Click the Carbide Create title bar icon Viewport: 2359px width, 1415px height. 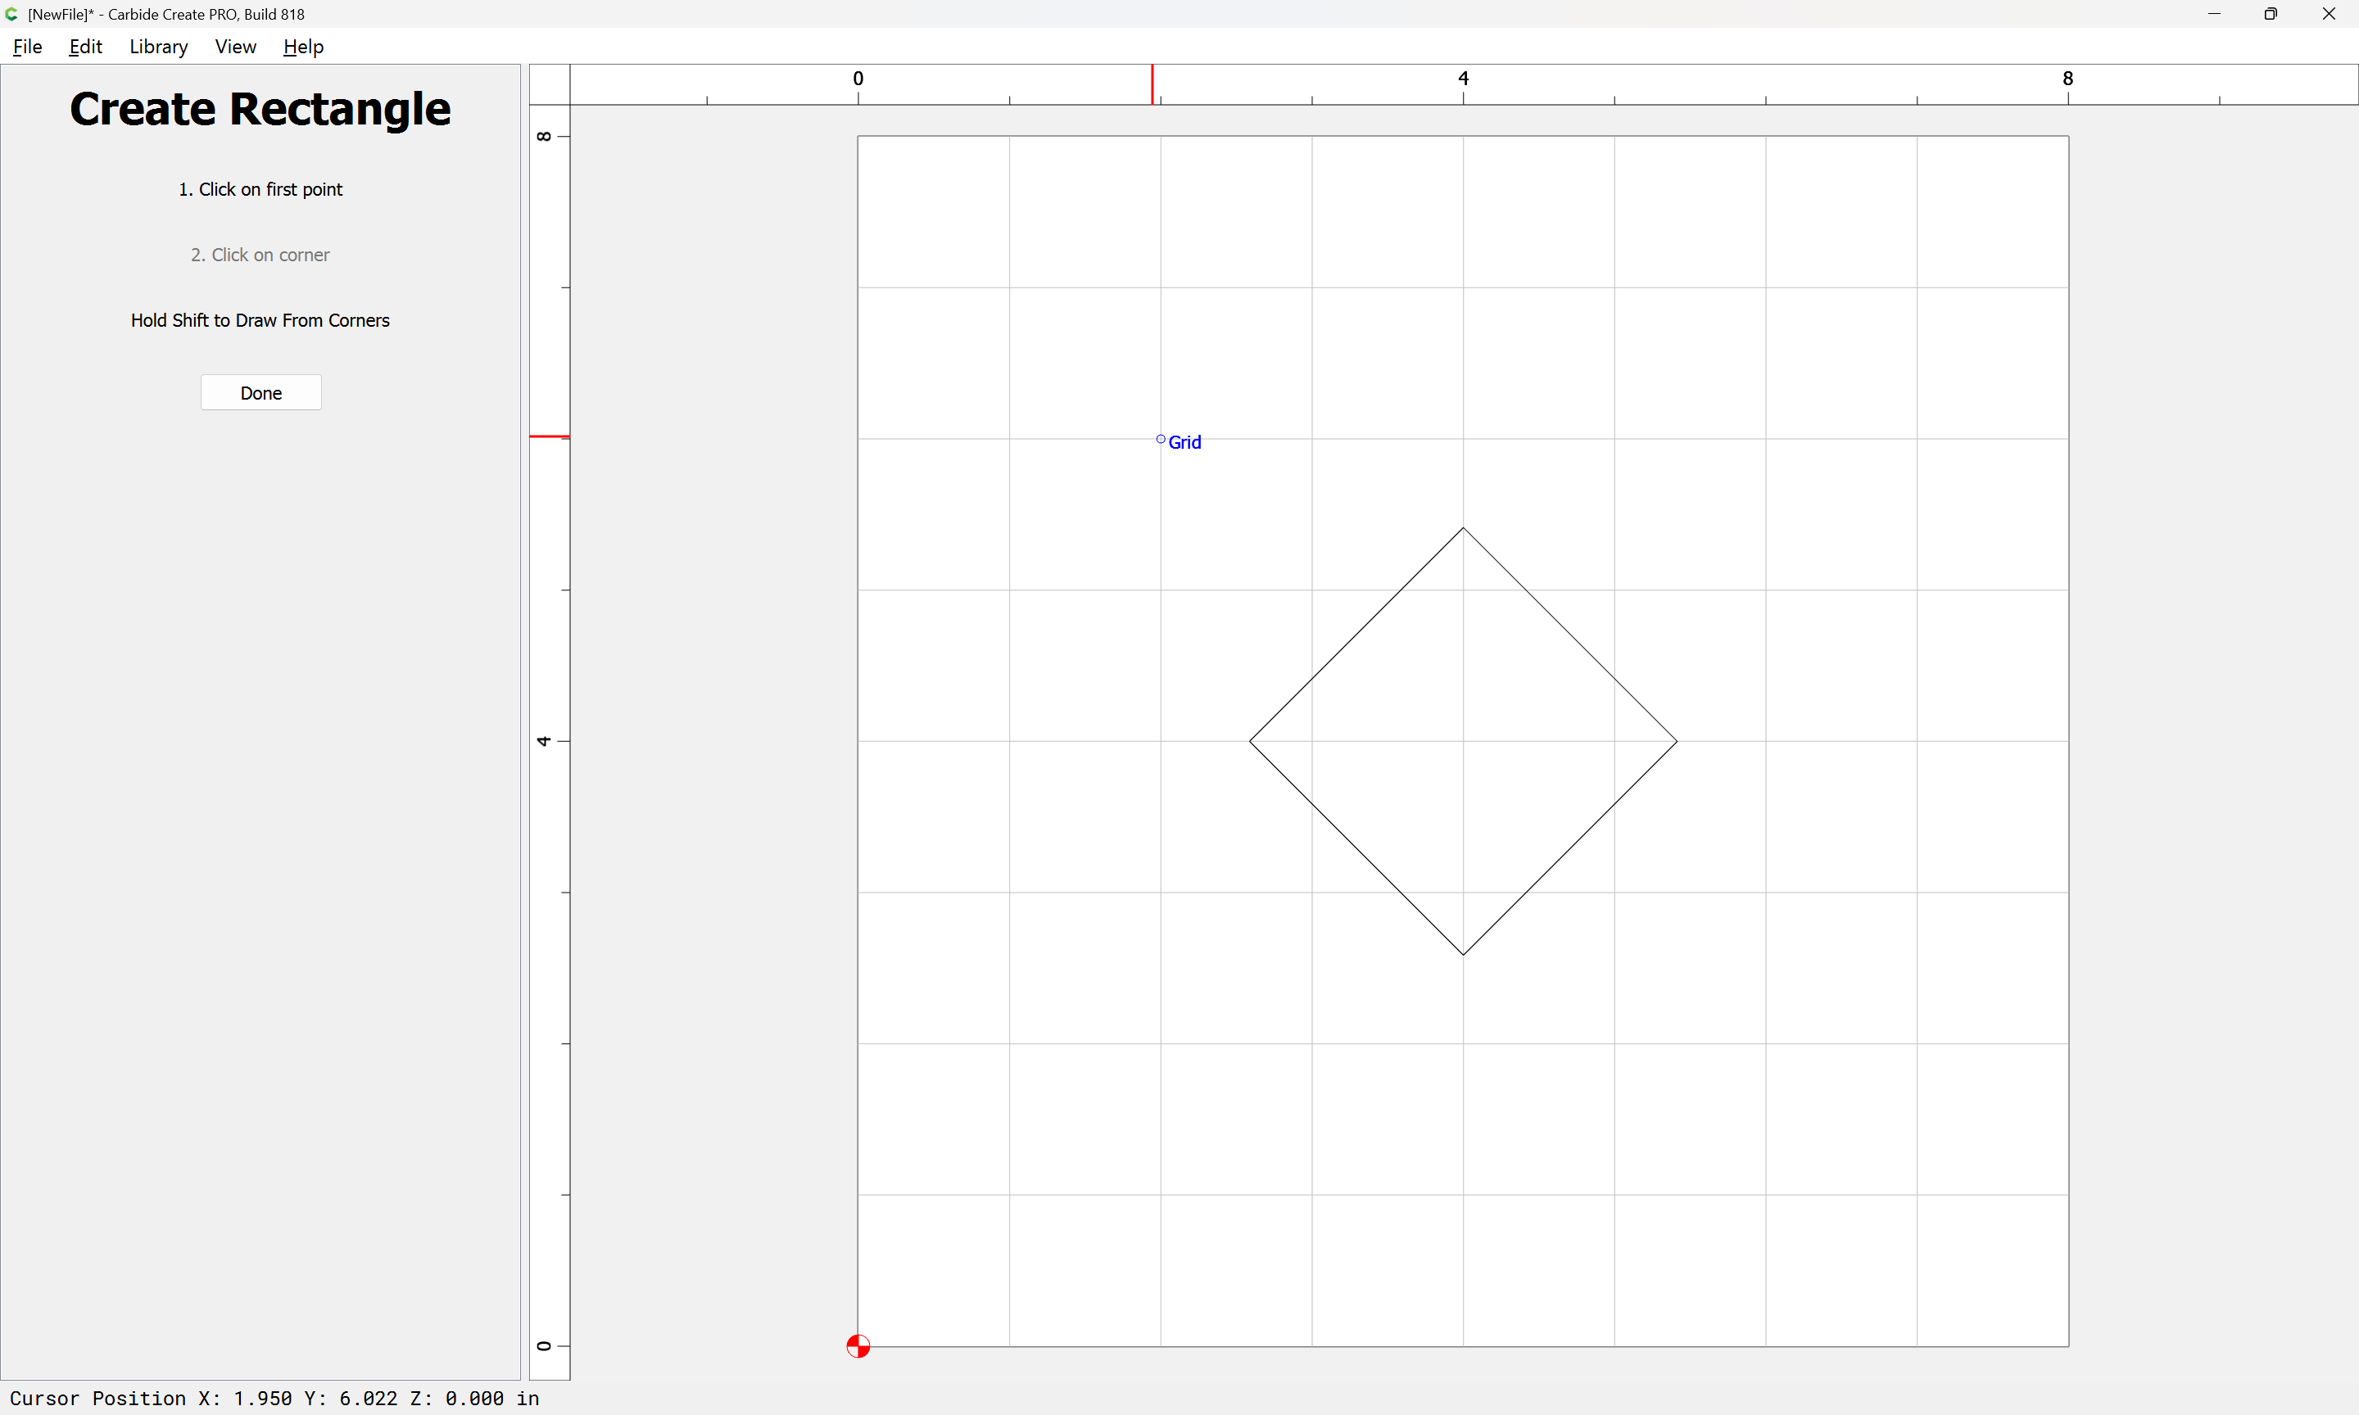(x=11, y=14)
